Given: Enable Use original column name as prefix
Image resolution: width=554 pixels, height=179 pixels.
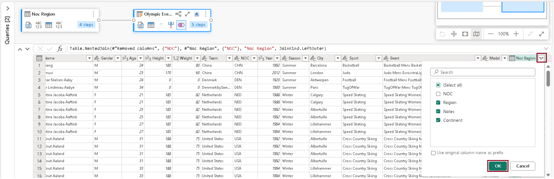Looking at the screenshot, I should pyautogui.click(x=433, y=153).
